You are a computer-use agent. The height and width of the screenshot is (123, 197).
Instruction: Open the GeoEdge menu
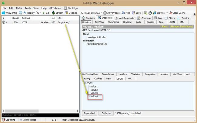71,8
